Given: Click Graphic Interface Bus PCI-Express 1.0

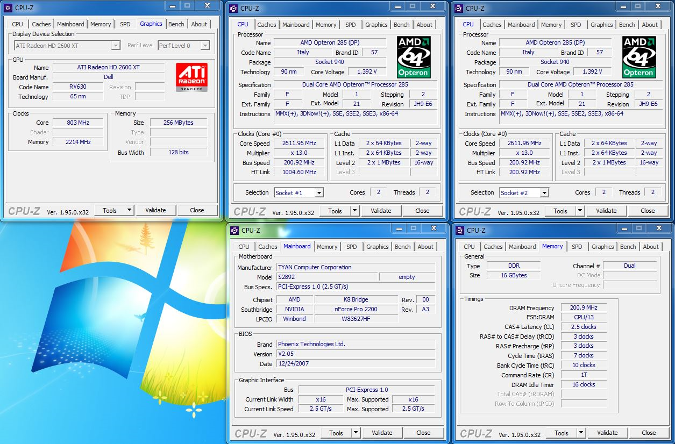Looking at the screenshot, I should click(x=367, y=390).
